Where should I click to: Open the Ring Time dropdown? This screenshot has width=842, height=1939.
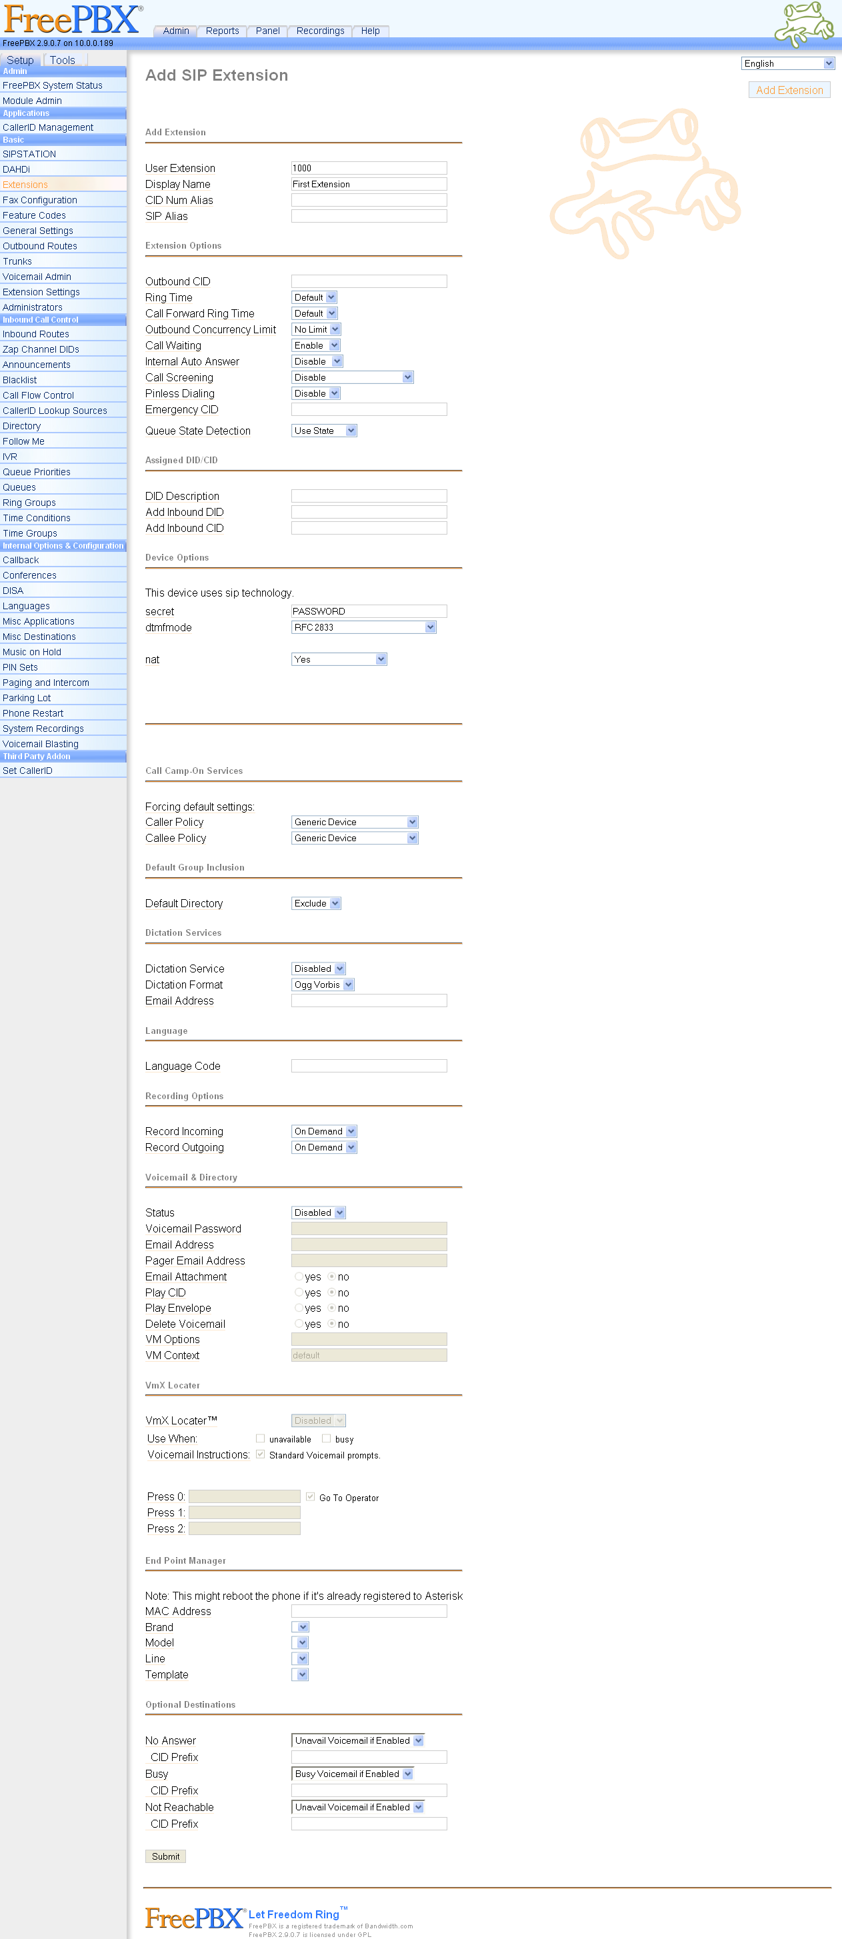pyautogui.click(x=314, y=297)
